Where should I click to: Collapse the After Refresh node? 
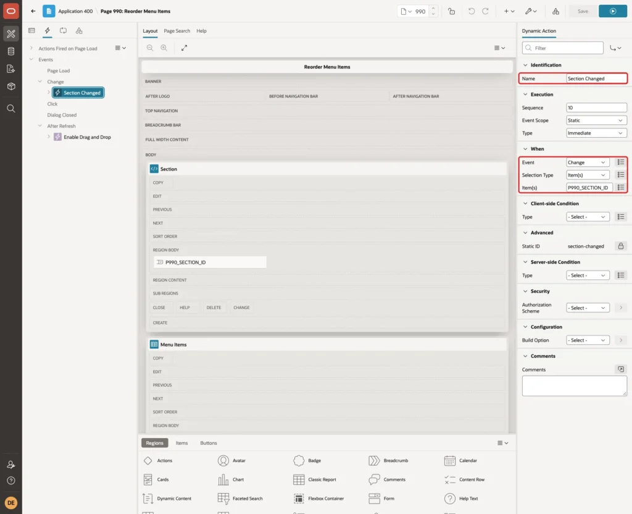coord(40,126)
